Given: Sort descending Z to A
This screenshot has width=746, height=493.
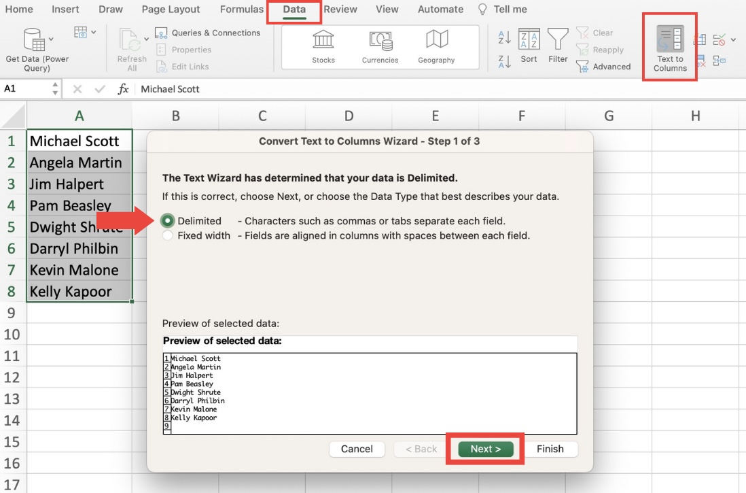Looking at the screenshot, I should coord(504,61).
